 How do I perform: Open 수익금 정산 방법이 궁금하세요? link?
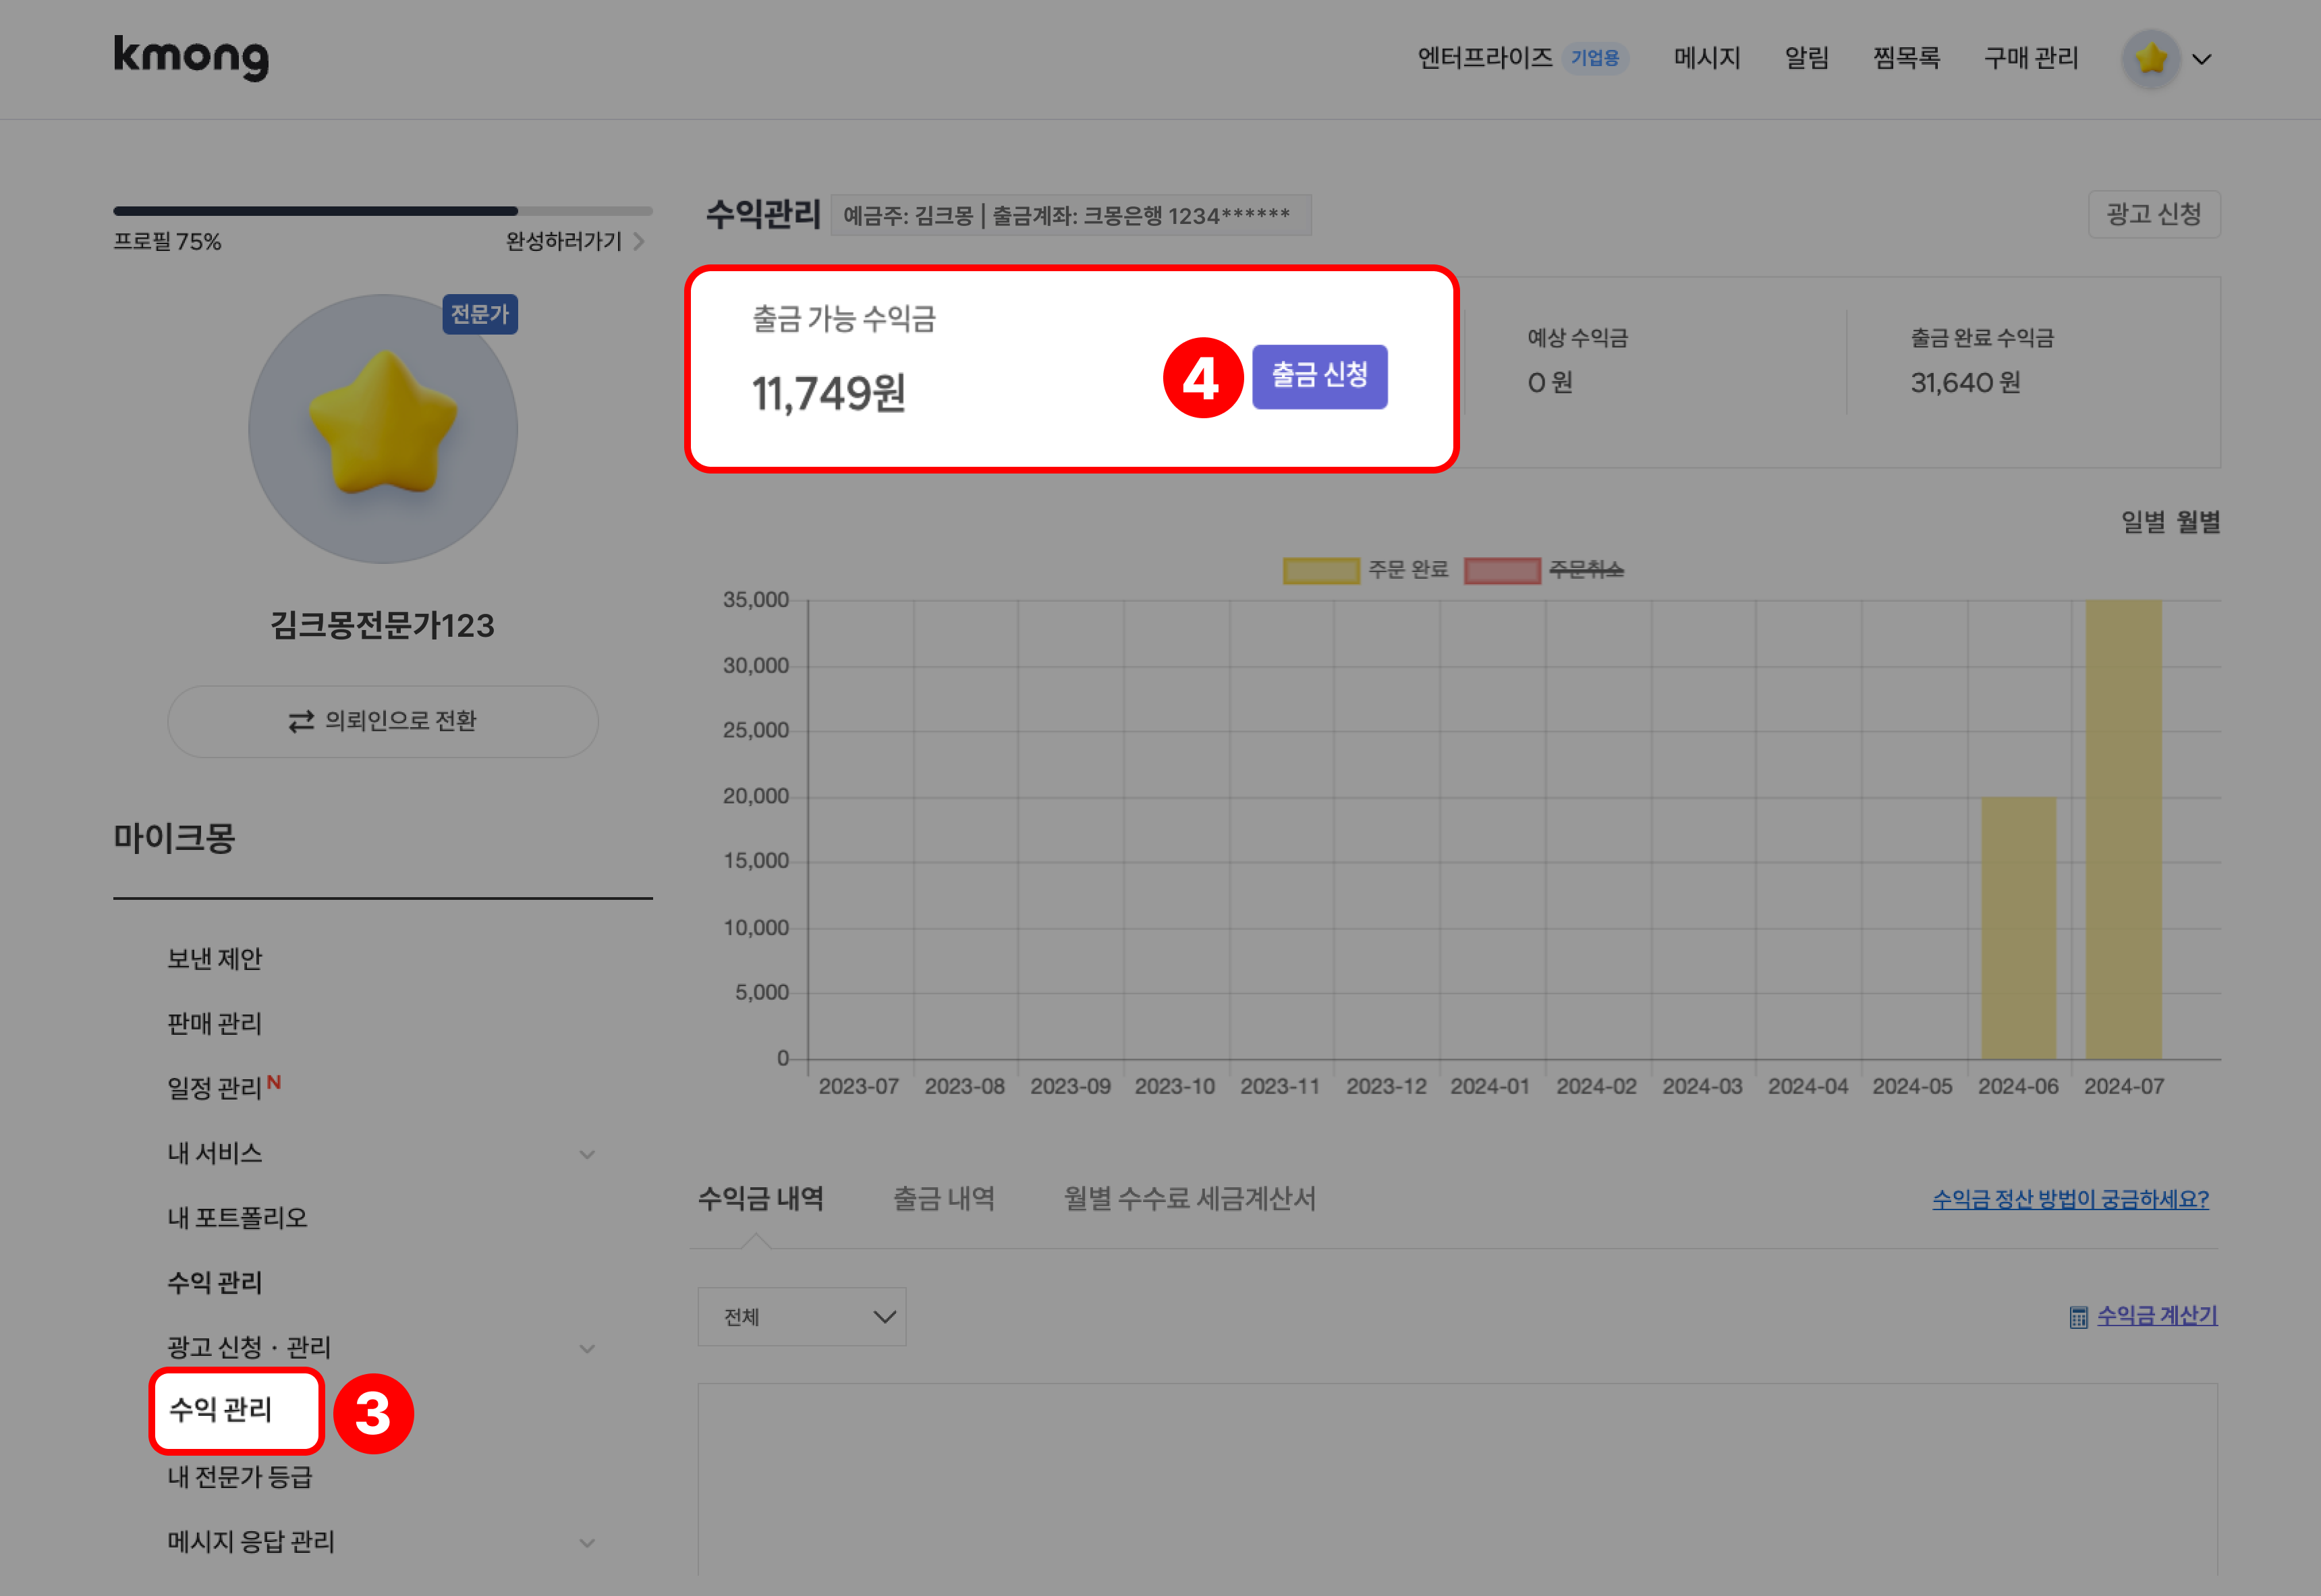(2070, 1199)
